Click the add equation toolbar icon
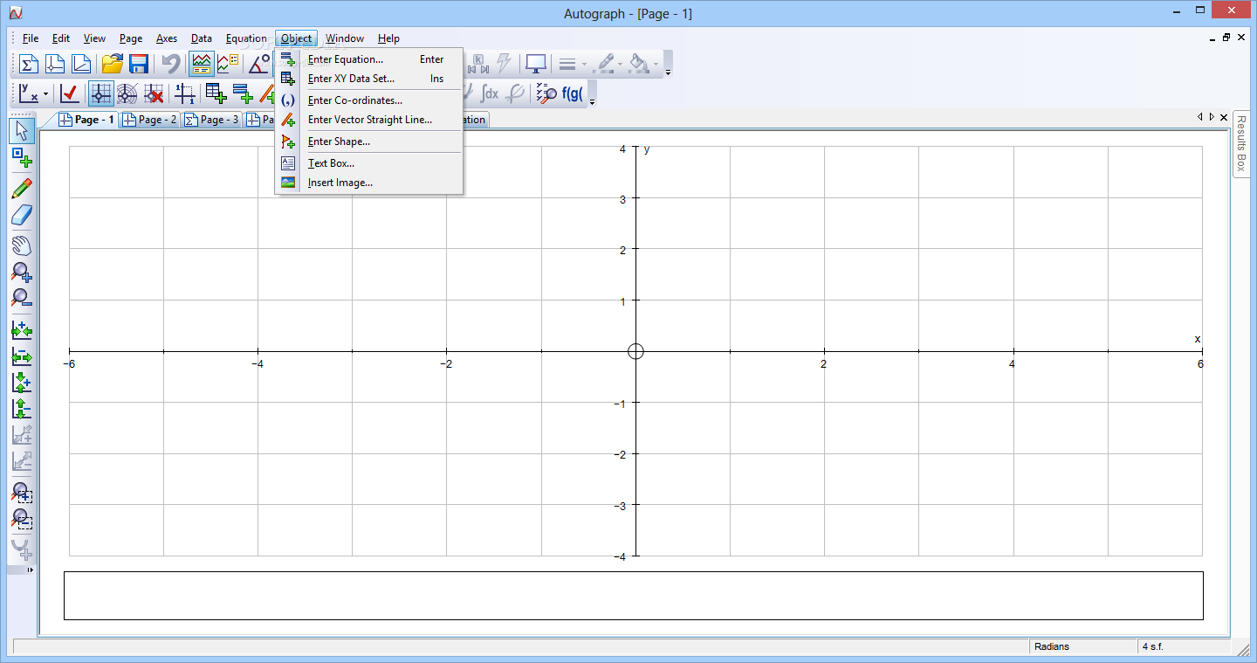Screen dimensions: 1257x663 pos(242,93)
